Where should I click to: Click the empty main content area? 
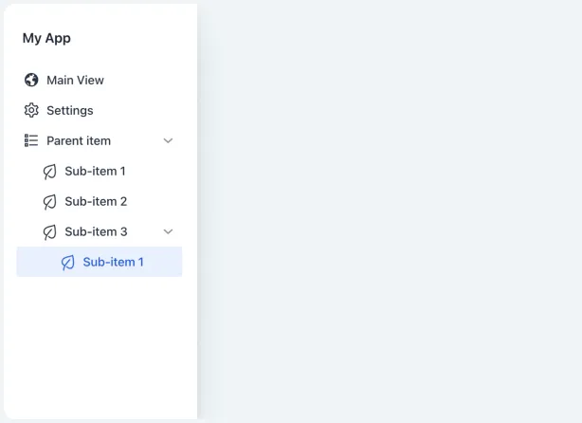pyautogui.click(x=389, y=209)
